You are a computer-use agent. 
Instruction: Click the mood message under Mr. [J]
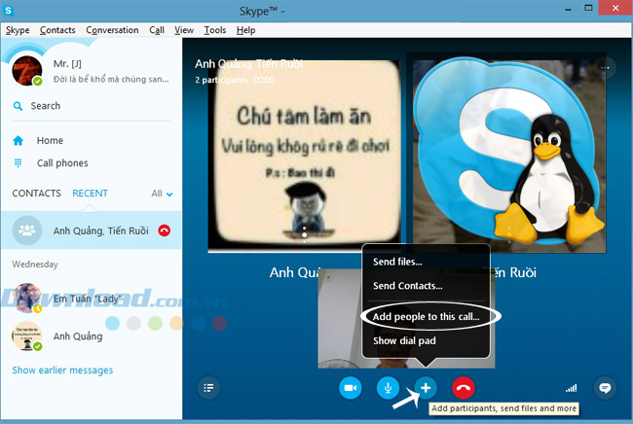coord(111,80)
